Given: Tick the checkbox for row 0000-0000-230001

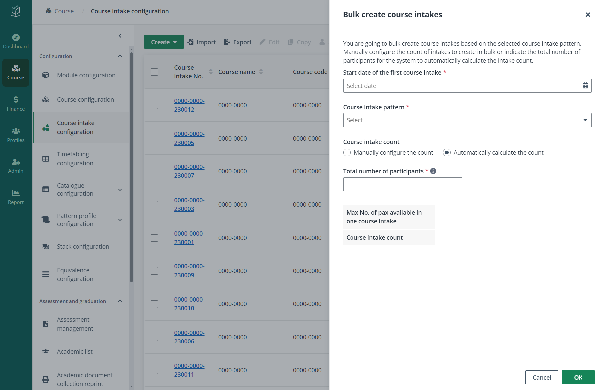Looking at the screenshot, I should [154, 238].
